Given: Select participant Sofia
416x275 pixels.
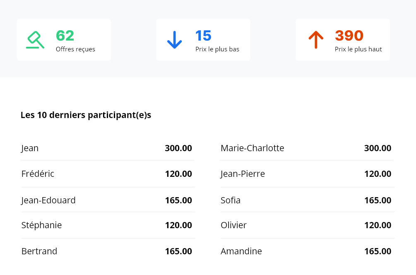Looking at the screenshot, I should 231,200.
